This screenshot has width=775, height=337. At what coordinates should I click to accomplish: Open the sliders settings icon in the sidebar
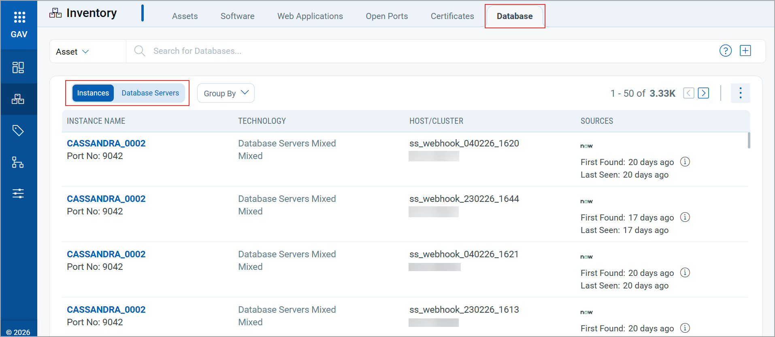pos(18,193)
